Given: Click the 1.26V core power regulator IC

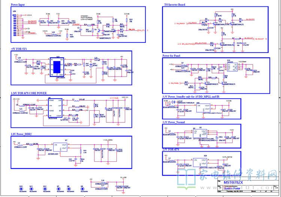Looking at the screenshot, I should (55, 108).
